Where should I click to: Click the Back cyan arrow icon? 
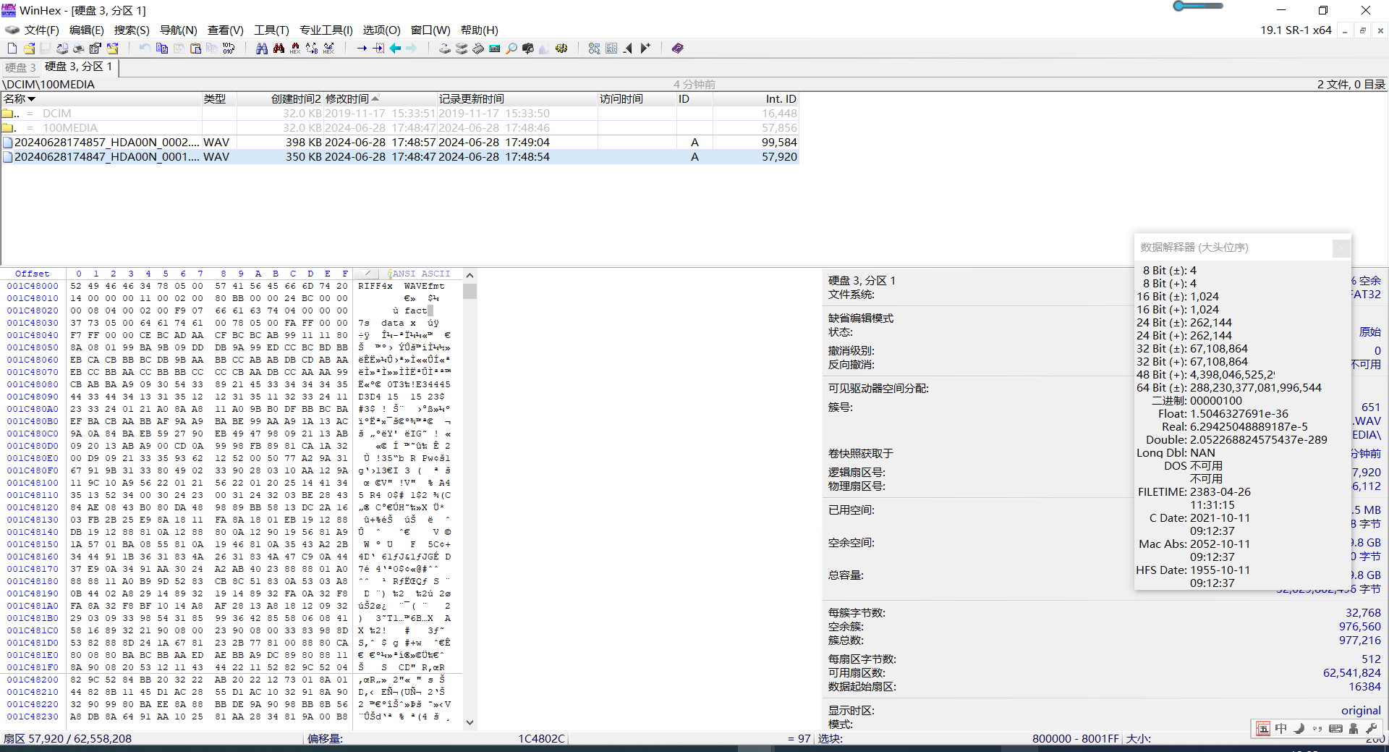(395, 48)
